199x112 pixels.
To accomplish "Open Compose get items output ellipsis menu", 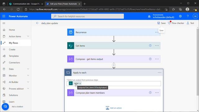I will pos(157,59).
